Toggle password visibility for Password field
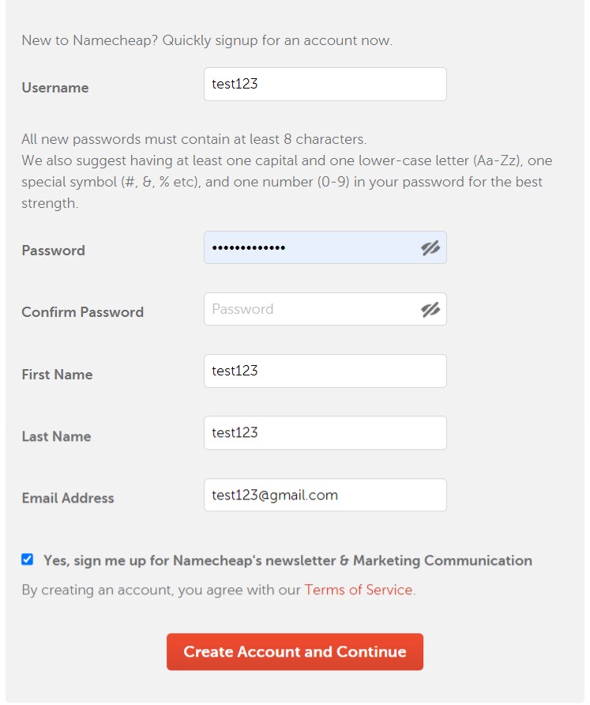 (x=430, y=247)
